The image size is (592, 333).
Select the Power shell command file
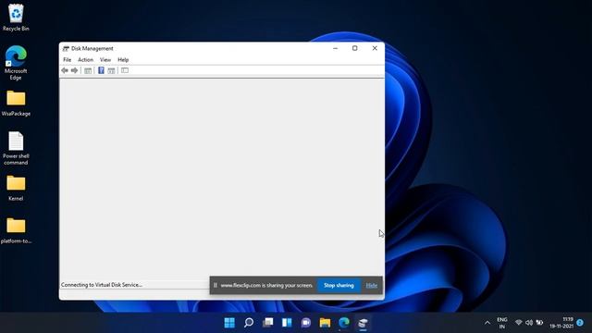[16, 148]
